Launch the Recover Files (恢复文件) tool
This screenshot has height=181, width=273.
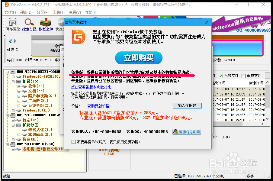[x=46, y=24]
